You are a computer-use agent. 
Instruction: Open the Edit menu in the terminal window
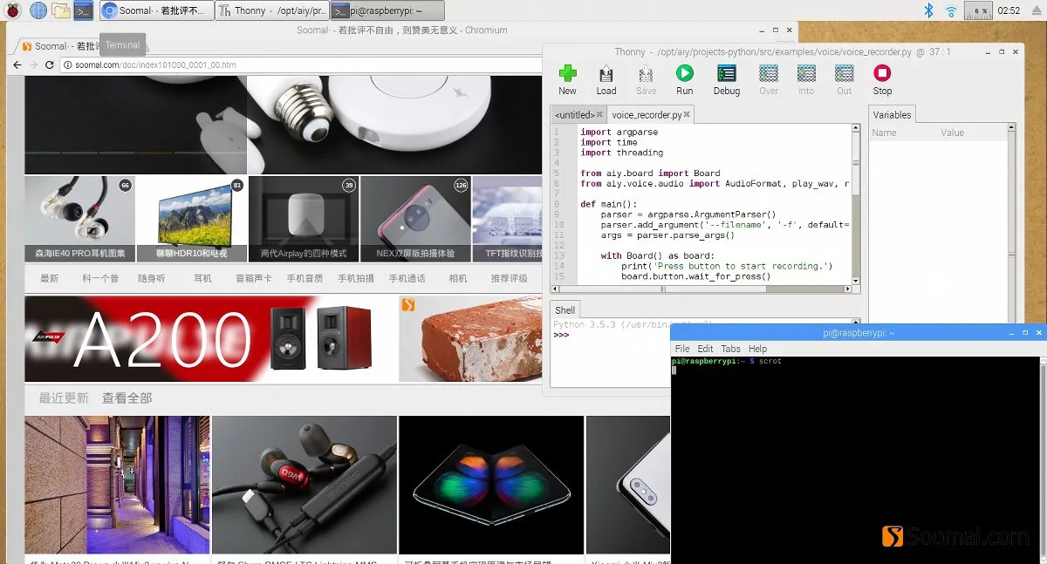706,349
